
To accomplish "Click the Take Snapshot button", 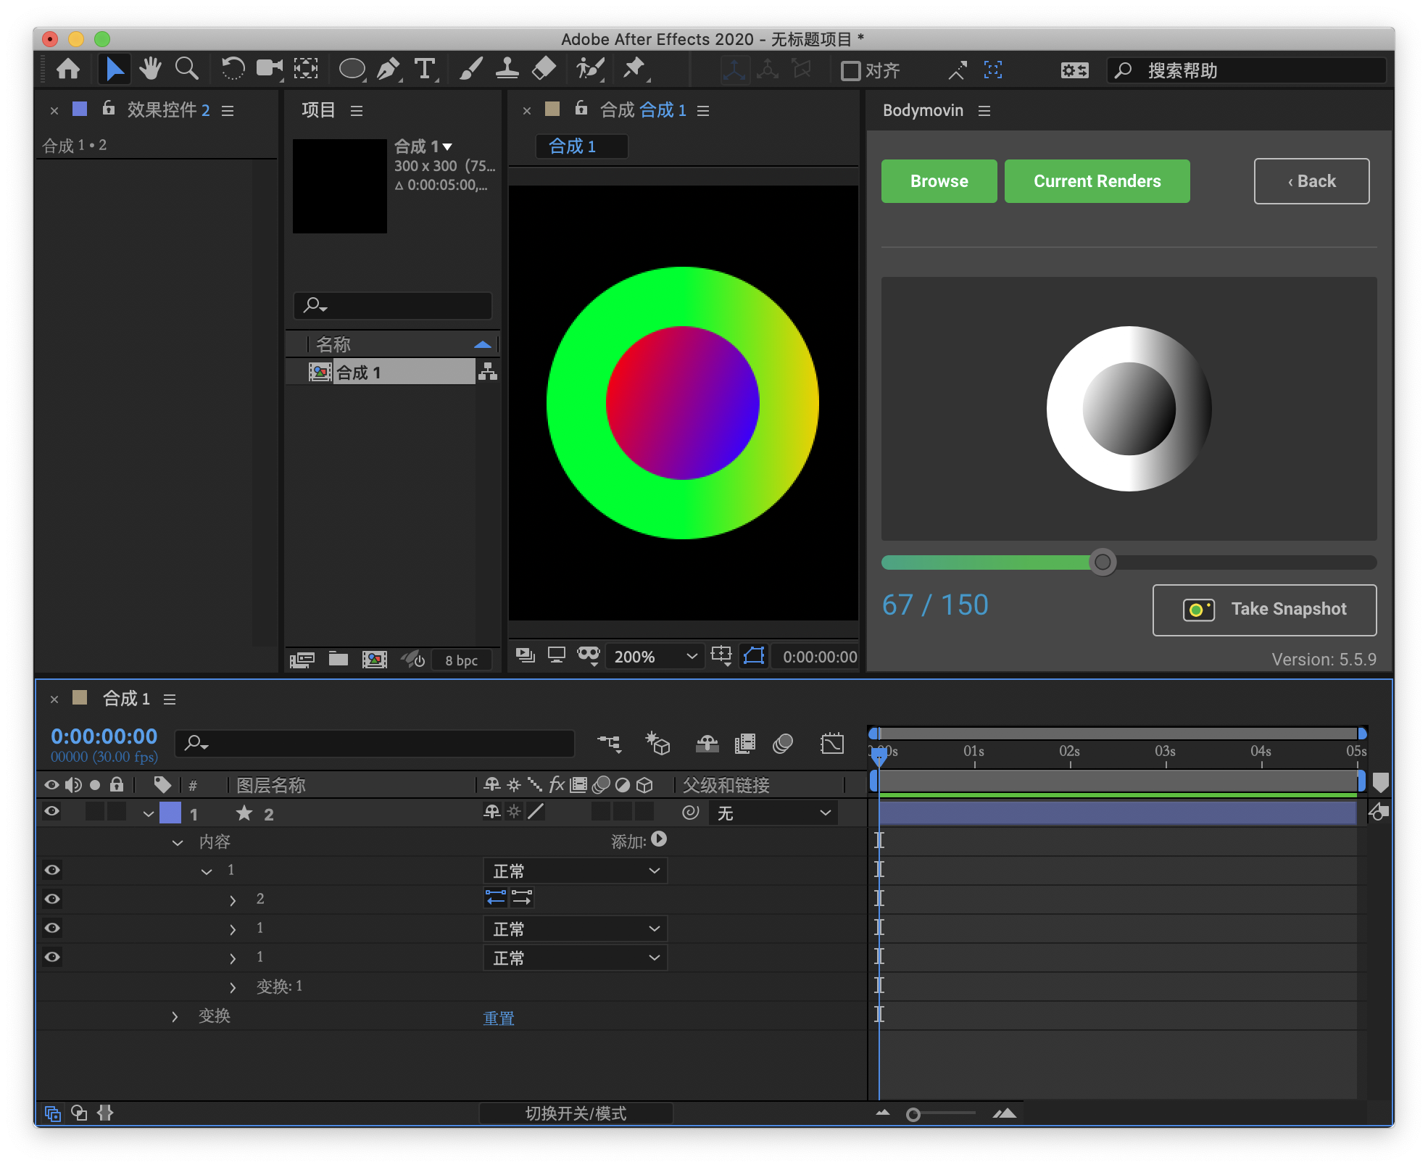I will [x=1264, y=610].
